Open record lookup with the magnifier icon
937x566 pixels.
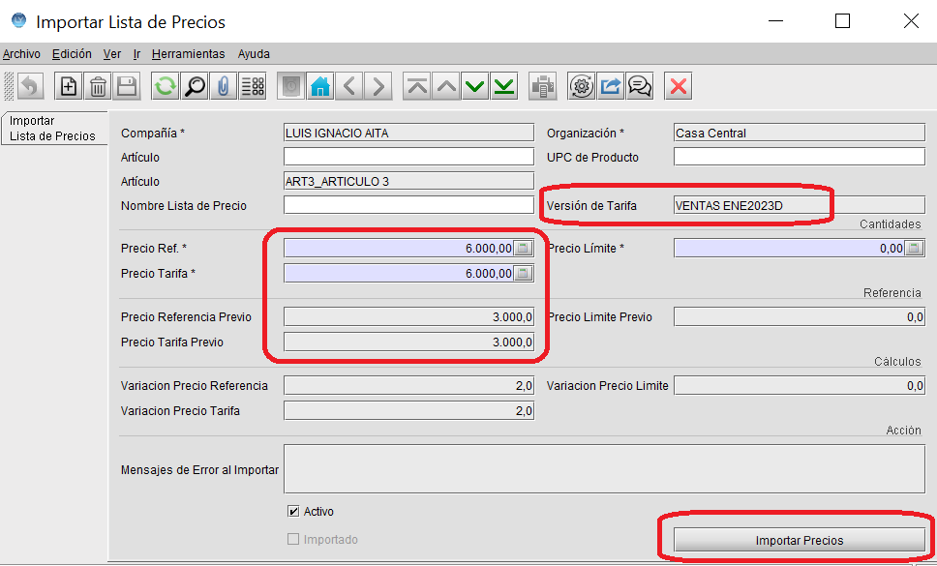(195, 86)
